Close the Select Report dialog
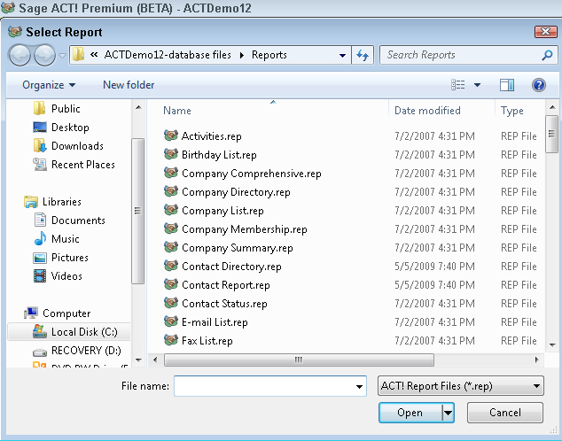The height and width of the screenshot is (441, 562). click(545, 32)
